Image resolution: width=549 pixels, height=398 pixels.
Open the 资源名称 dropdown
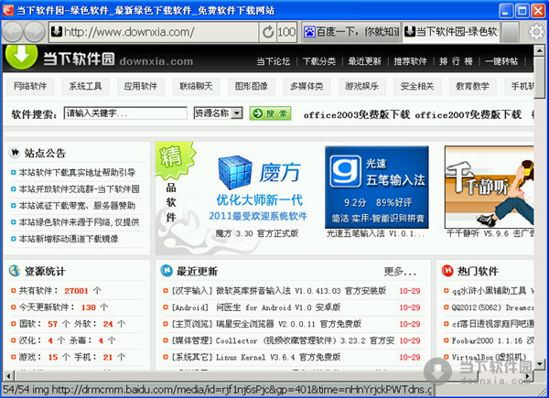[x=218, y=113]
